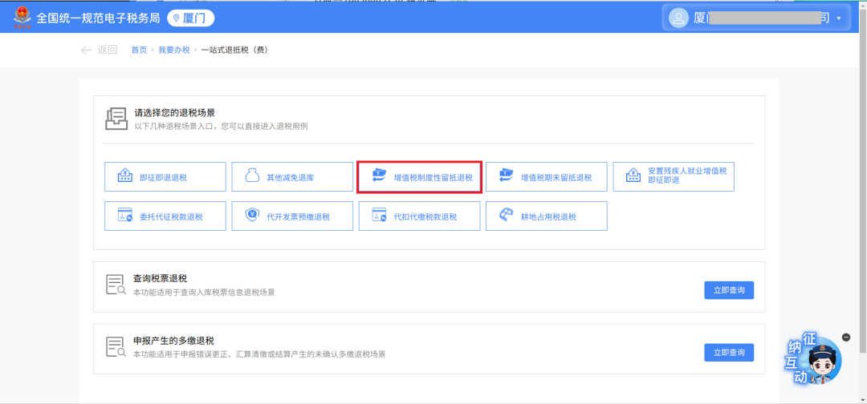
Task: Open the 我要办税 breadcrumb
Action: pos(173,50)
